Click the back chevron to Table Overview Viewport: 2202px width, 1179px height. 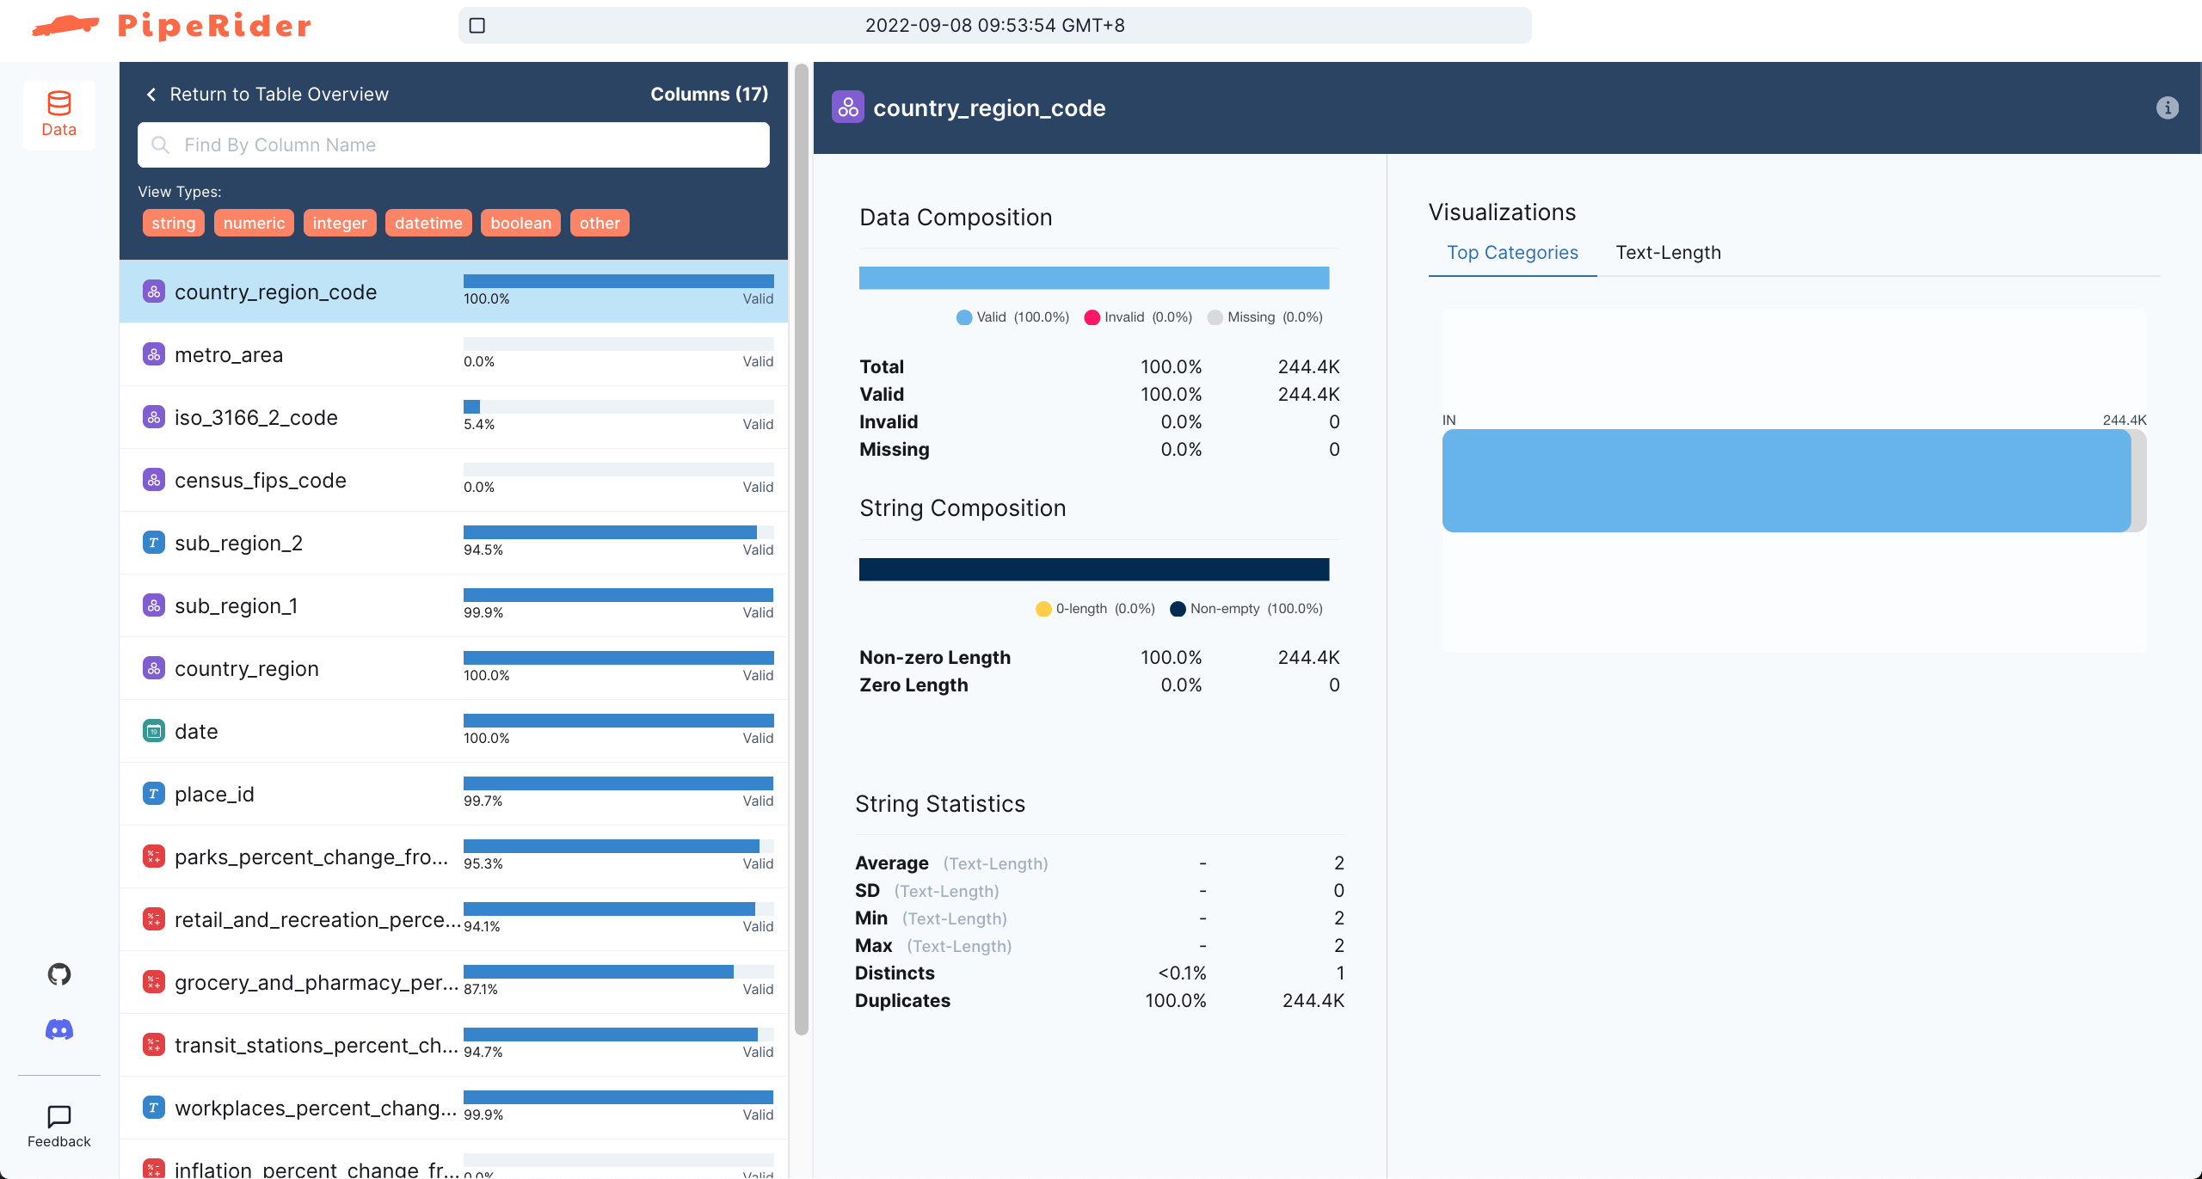[x=151, y=95]
